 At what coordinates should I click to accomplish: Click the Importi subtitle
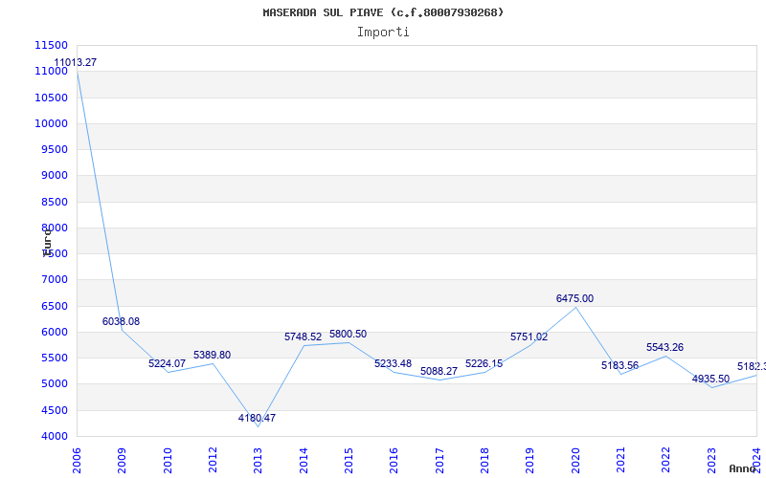(383, 33)
